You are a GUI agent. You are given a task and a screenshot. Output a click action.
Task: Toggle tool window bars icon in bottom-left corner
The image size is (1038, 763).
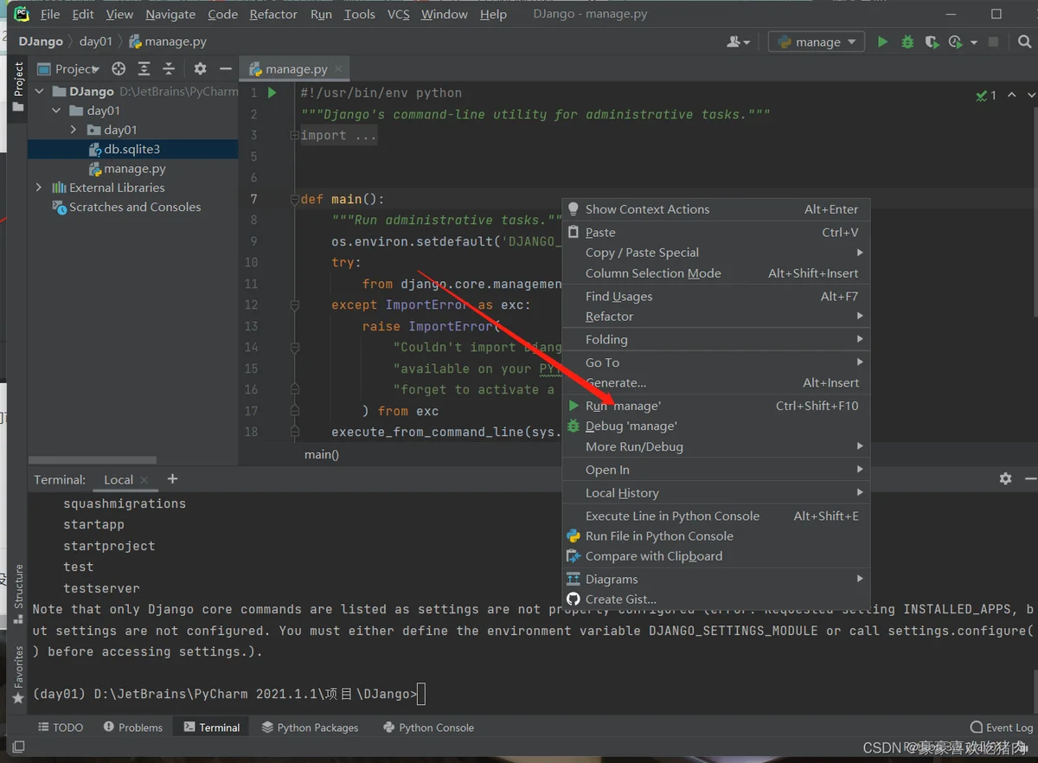(x=18, y=746)
